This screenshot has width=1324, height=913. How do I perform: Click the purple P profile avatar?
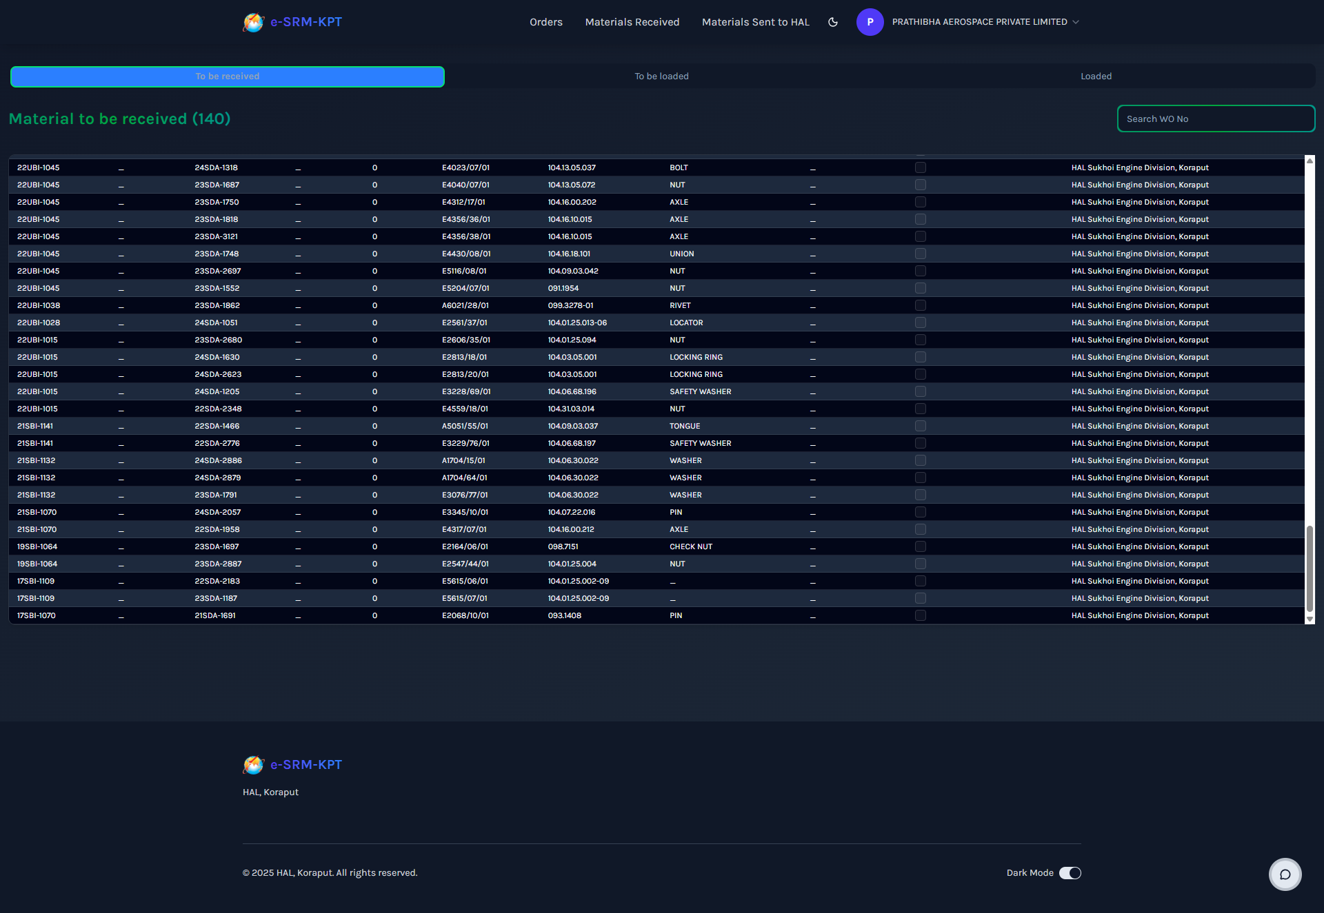tap(870, 22)
